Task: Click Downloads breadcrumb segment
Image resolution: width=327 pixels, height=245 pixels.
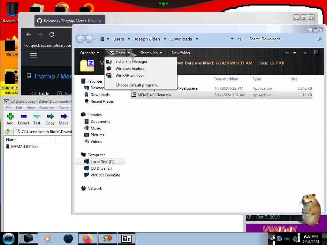Action: (x=181, y=39)
